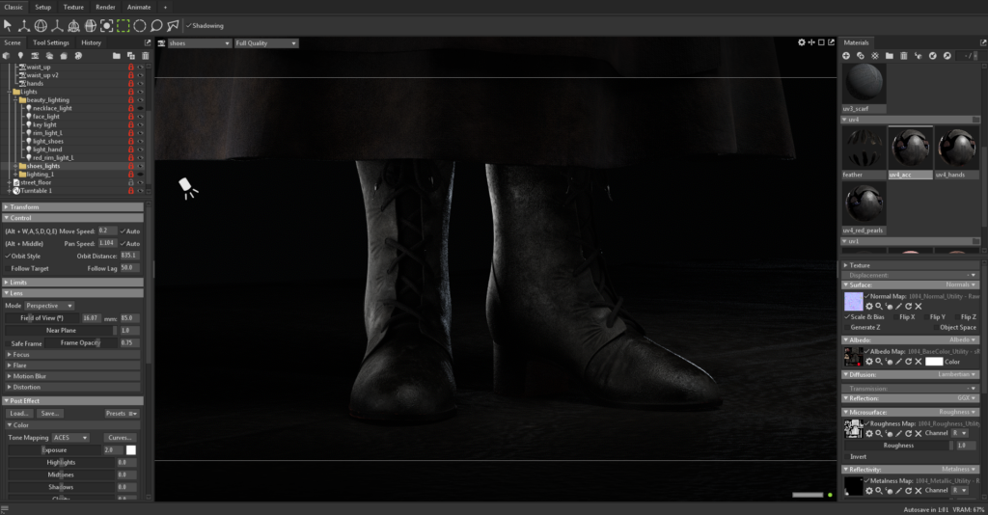Switch to the Animate workspace tab

pos(139,7)
